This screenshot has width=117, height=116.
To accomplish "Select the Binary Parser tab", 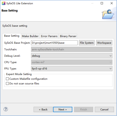I will coord(68,36).
